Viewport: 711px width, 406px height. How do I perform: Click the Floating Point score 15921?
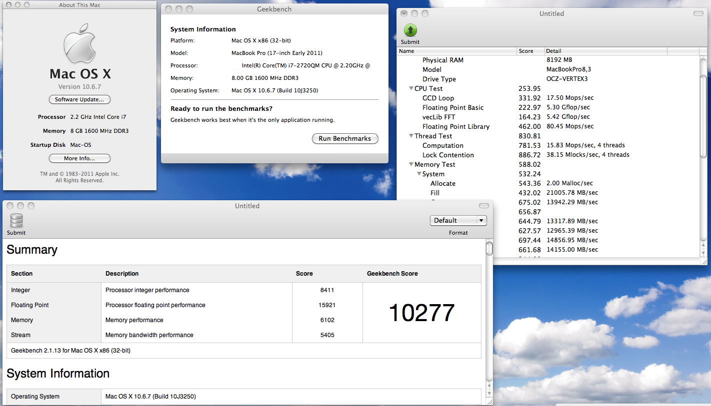point(327,305)
